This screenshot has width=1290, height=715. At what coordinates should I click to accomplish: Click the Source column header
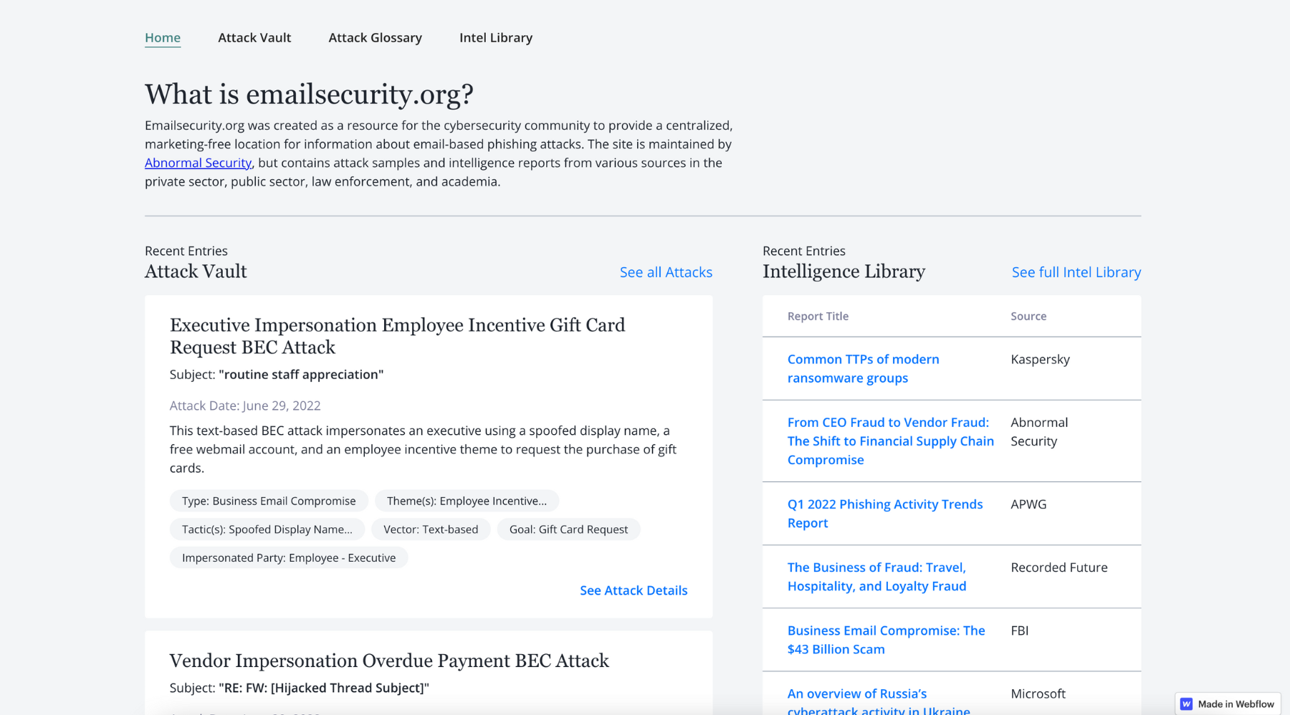click(1028, 316)
